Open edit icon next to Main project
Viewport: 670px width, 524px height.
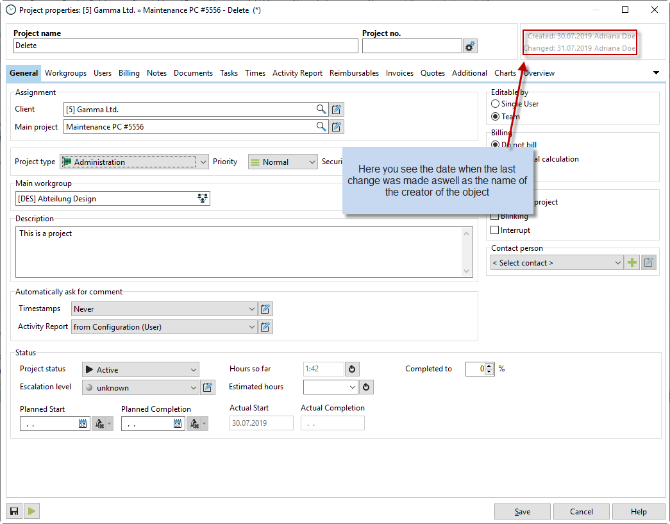(x=337, y=127)
